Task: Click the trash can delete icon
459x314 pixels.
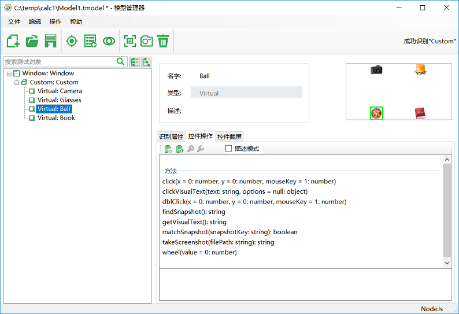Action: click(x=164, y=41)
